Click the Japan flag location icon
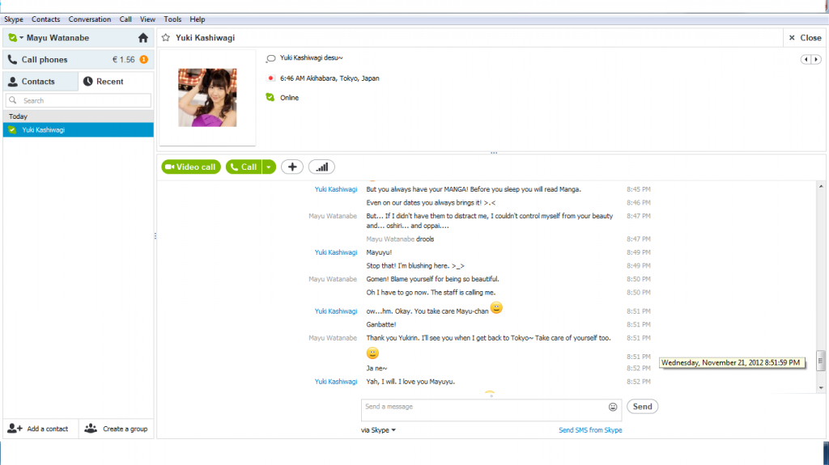This screenshot has height=465, width=829. tap(270, 78)
